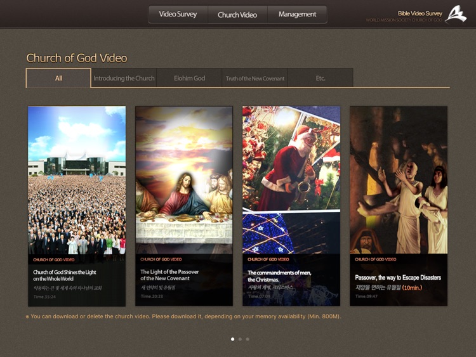Go to the second page dot

click(240, 339)
